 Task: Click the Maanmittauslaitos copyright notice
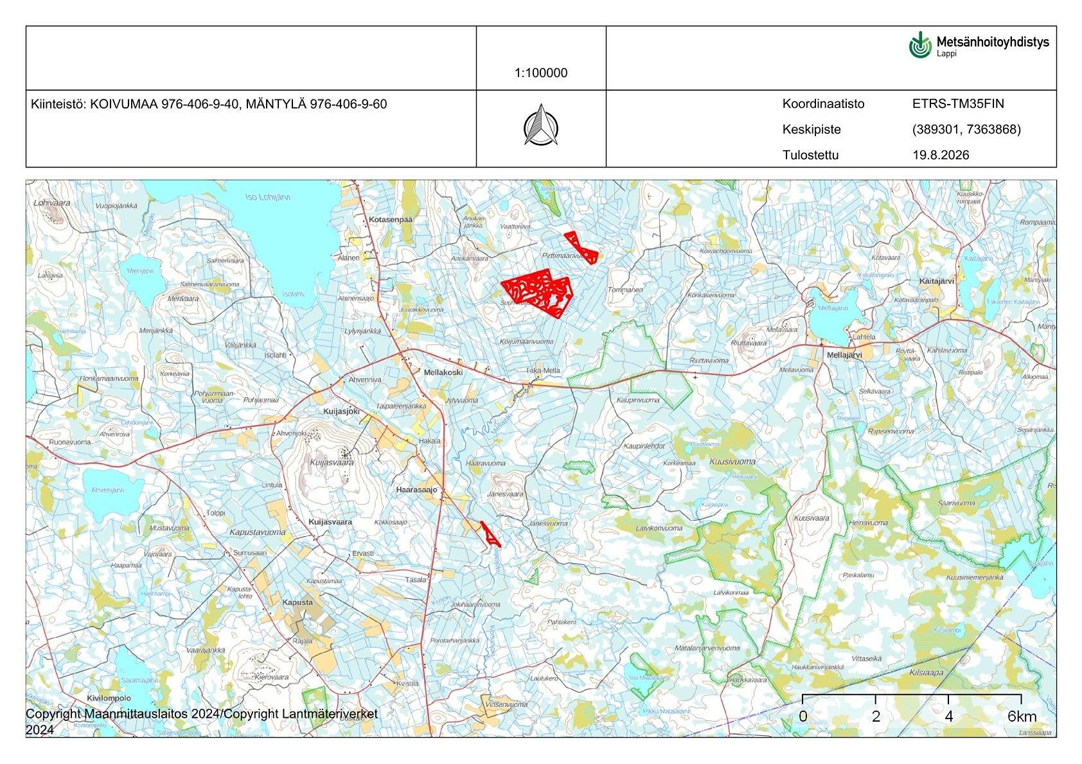click(x=201, y=722)
